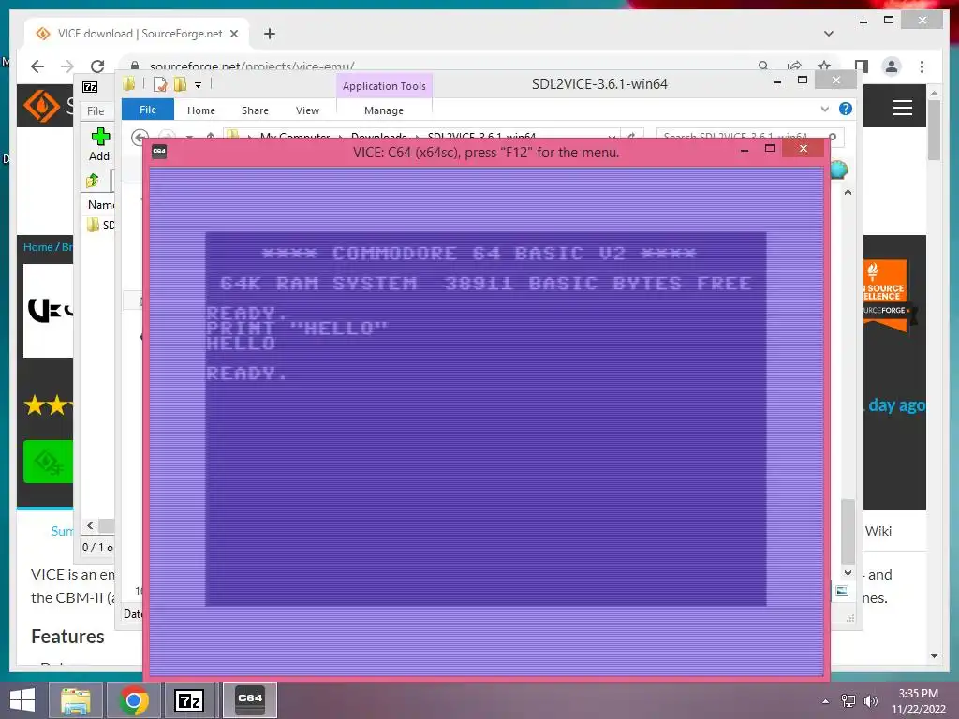Open Chrome tab search chevron

click(829, 34)
